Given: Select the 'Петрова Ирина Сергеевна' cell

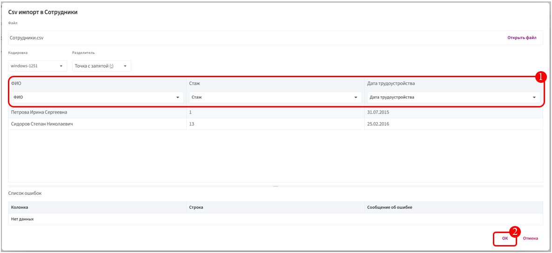Looking at the screenshot, I should pyautogui.click(x=97, y=112).
